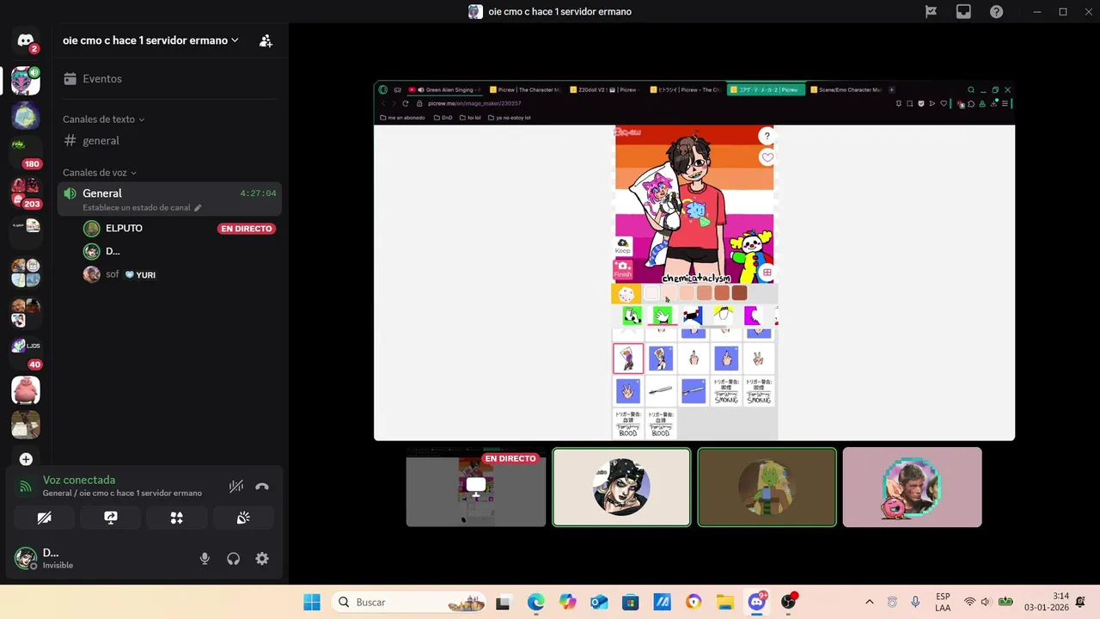Choose the medium tan color swatch
The height and width of the screenshot is (619, 1100).
point(704,293)
